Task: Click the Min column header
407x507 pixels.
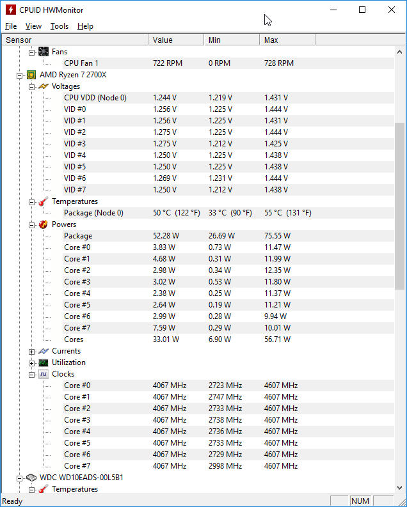Action: pyautogui.click(x=232, y=40)
